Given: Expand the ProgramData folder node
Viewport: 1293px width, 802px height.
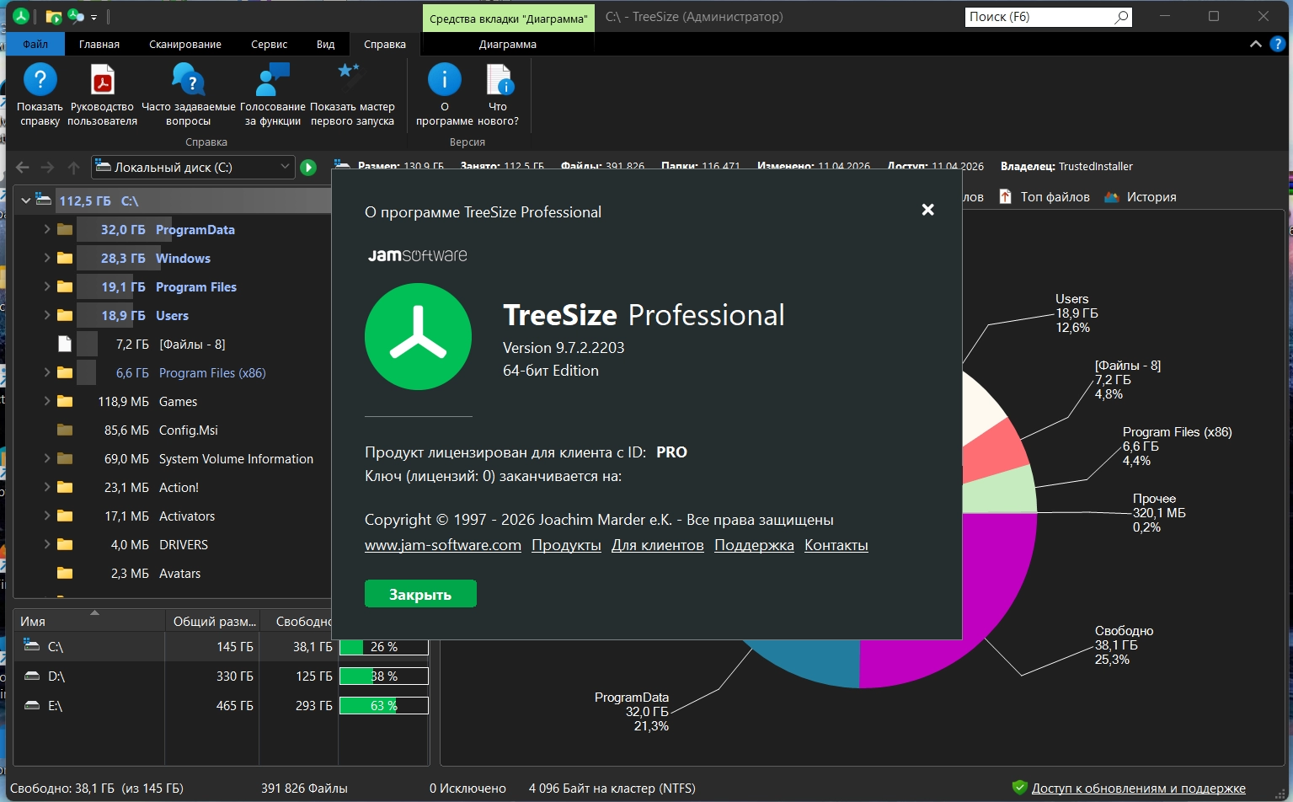Looking at the screenshot, I should (x=47, y=229).
